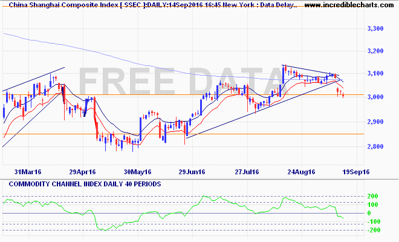399x242 pixels.
Task: Select the 29Apr16 date label
Action: pyautogui.click(x=82, y=172)
